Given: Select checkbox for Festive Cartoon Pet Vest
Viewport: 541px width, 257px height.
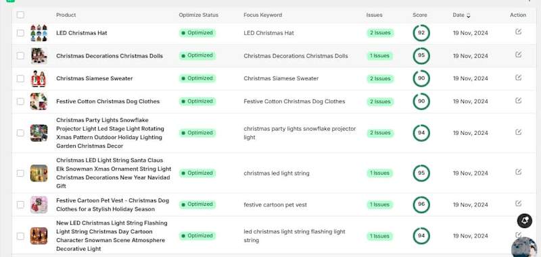Looking at the screenshot, I should pyautogui.click(x=20, y=204).
